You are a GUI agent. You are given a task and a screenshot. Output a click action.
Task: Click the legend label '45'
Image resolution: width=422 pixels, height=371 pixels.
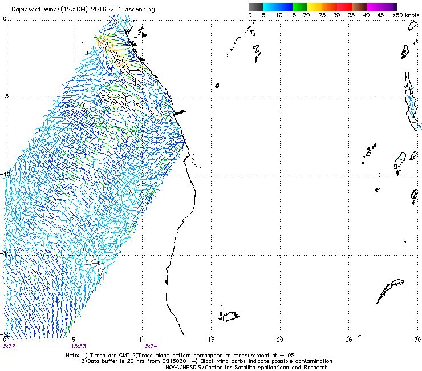pos(380,15)
